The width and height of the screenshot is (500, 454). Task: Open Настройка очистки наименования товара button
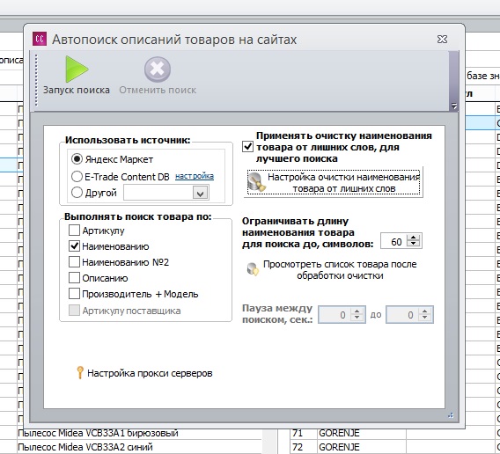click(334, 183)
